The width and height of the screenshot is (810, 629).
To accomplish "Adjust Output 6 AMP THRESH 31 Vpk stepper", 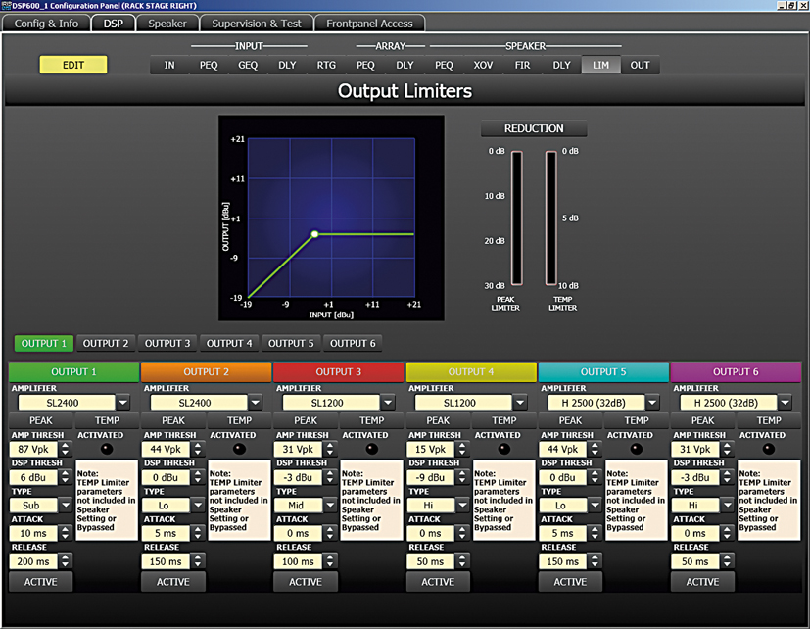I will 727,449.
